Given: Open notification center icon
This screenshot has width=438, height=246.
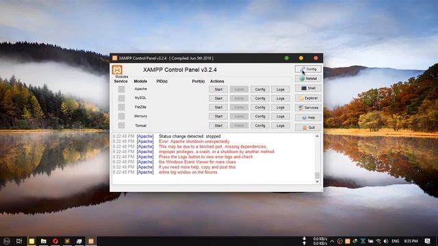Looking at the screenshot, I should pyautogui.click(x=427, y=241).
